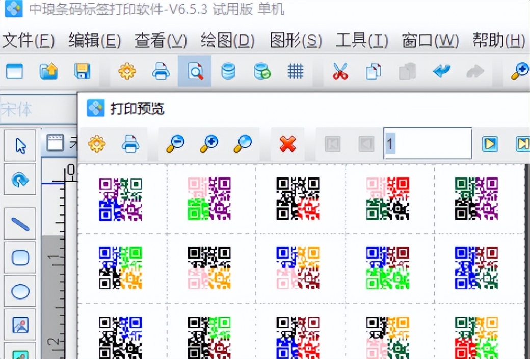This screenshot has height=359, width=530.
Task: Click the 打印预览 window title icon
Action: (x=96, y=108)
